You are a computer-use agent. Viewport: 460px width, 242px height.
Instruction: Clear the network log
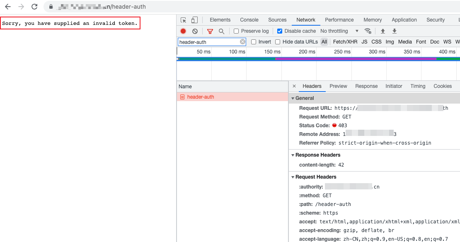point(195,31)
